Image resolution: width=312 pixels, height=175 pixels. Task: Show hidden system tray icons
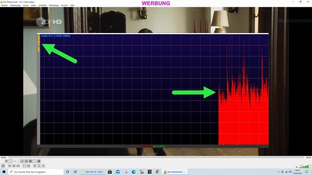pos(278,172)
